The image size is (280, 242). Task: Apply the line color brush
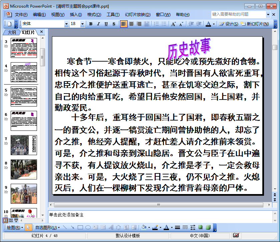click(155, 227)
